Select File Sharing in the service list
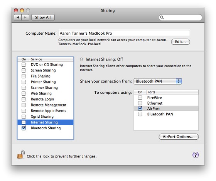Screen dimensions: 216x181 pos(46,76)
